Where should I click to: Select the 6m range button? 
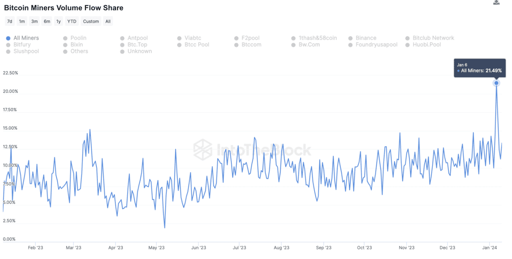[47, 21]
